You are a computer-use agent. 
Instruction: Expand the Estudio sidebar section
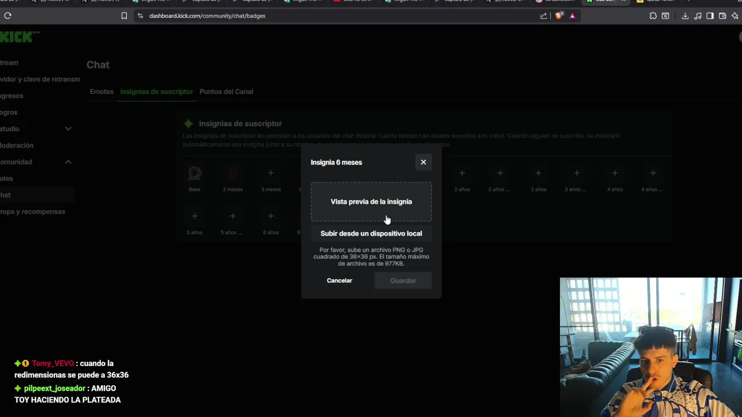[x=68, y=129]
